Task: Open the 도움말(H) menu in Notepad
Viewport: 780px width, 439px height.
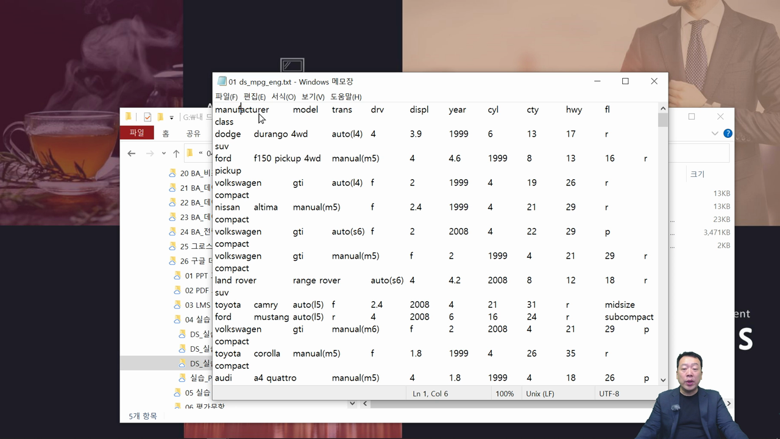Action: 346,96
